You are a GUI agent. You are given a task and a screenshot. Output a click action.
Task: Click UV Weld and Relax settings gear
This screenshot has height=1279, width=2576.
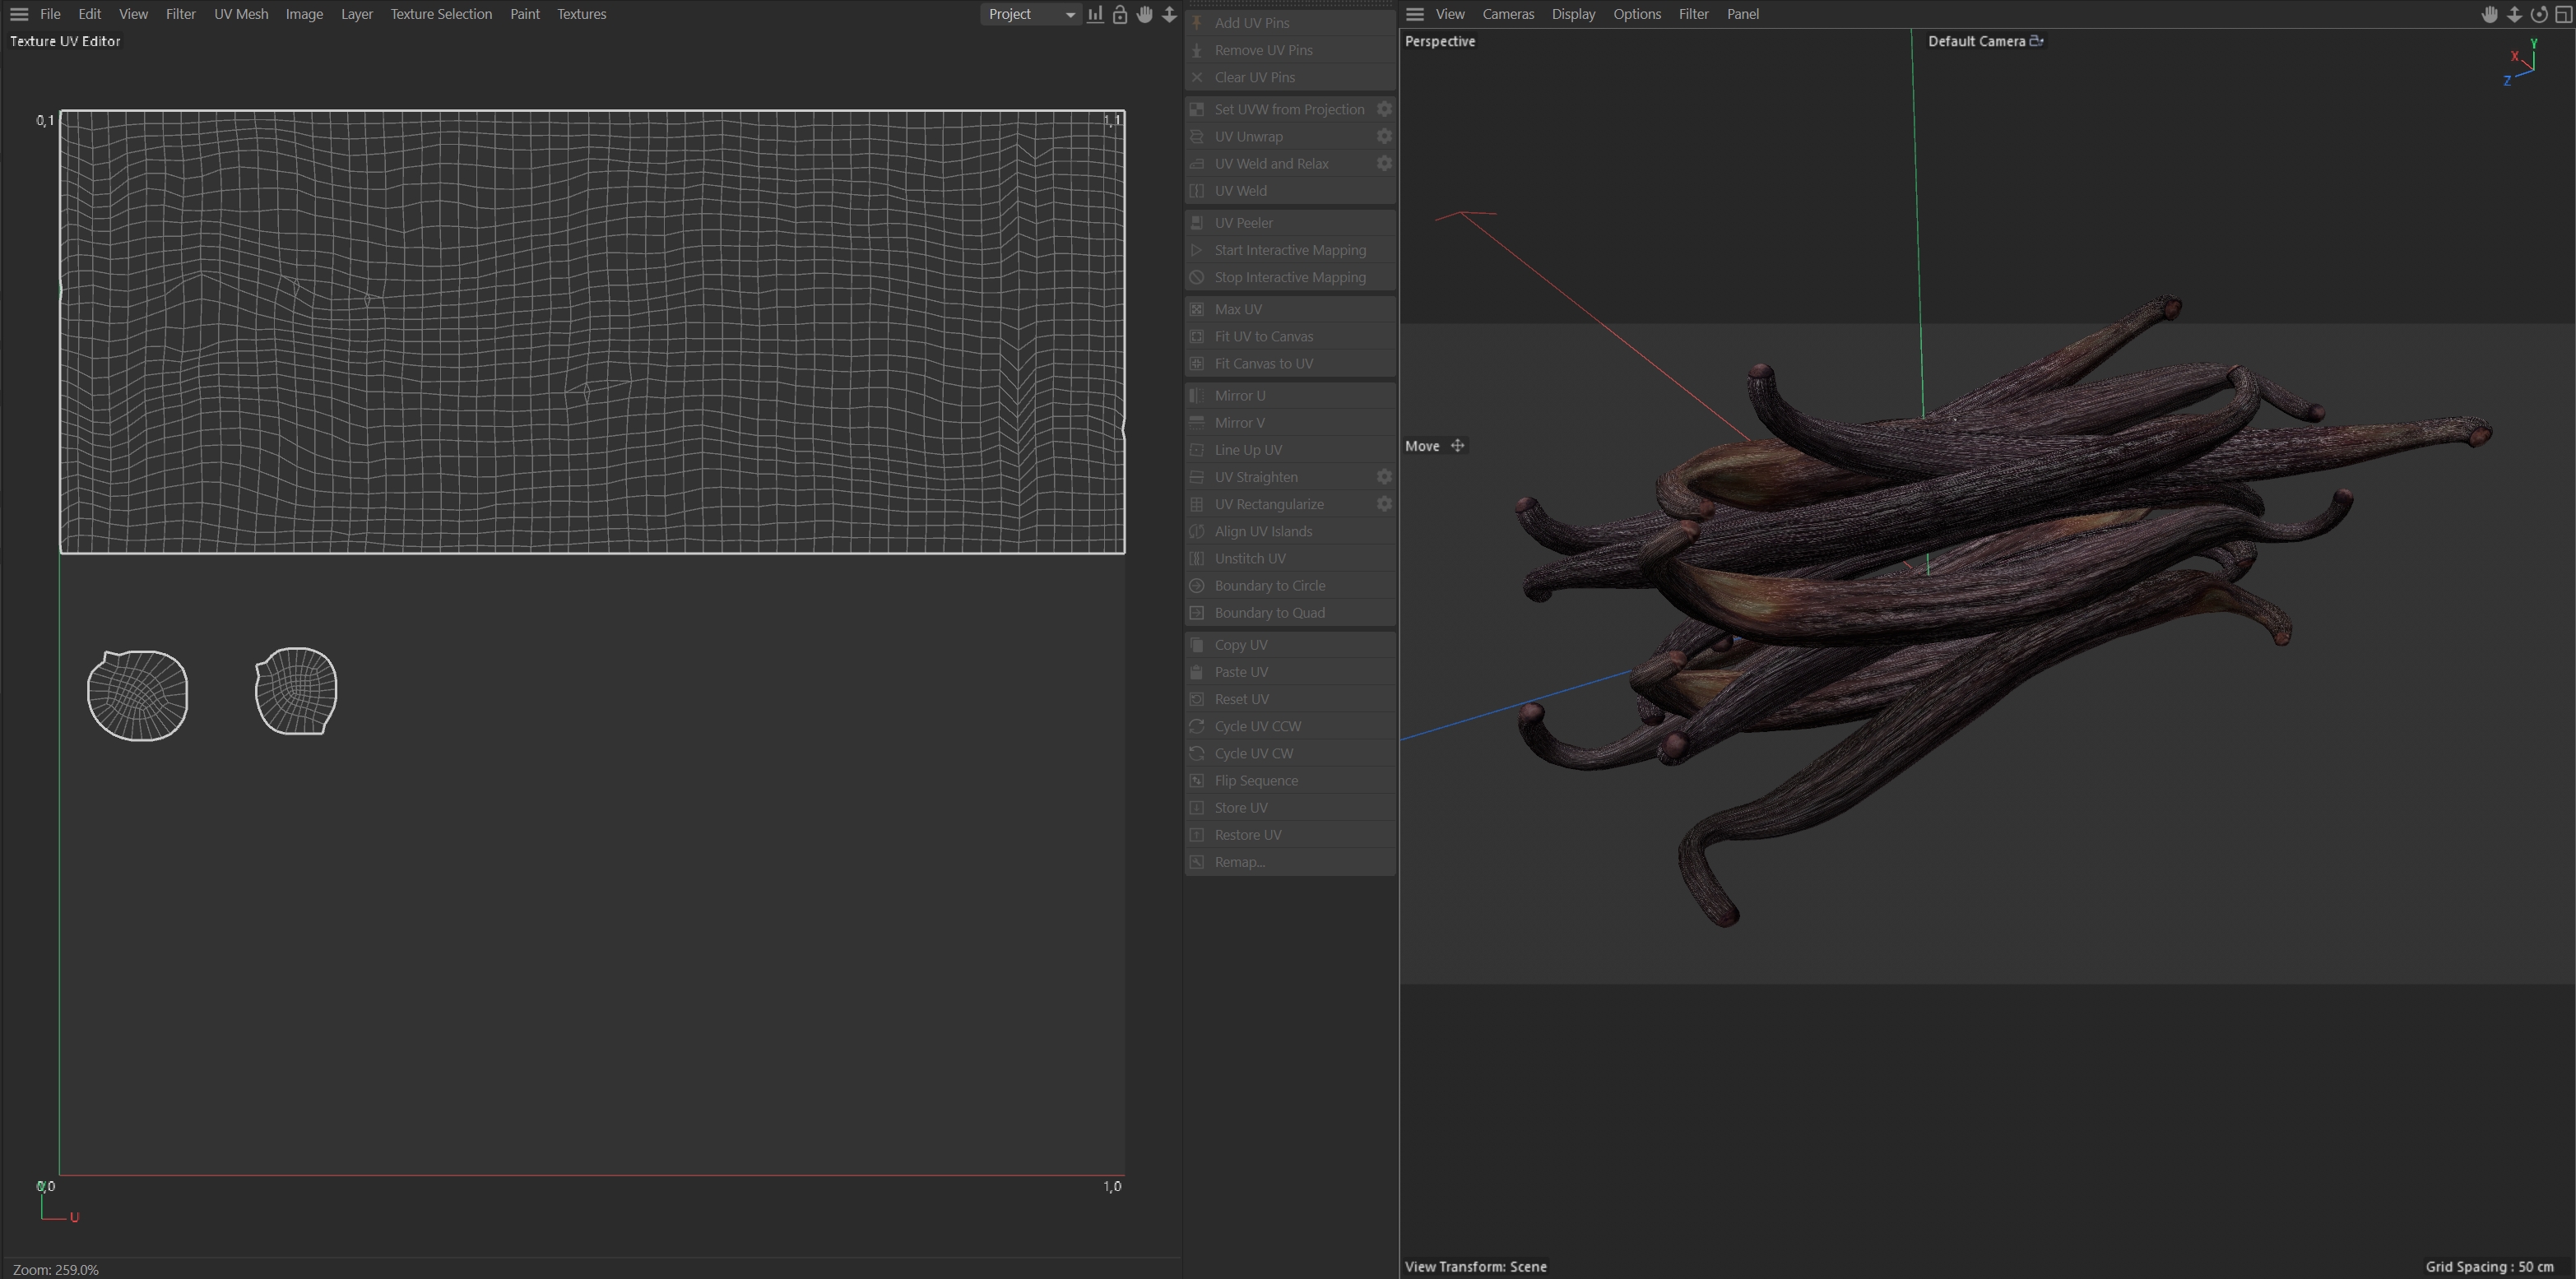pos(1384,163)
